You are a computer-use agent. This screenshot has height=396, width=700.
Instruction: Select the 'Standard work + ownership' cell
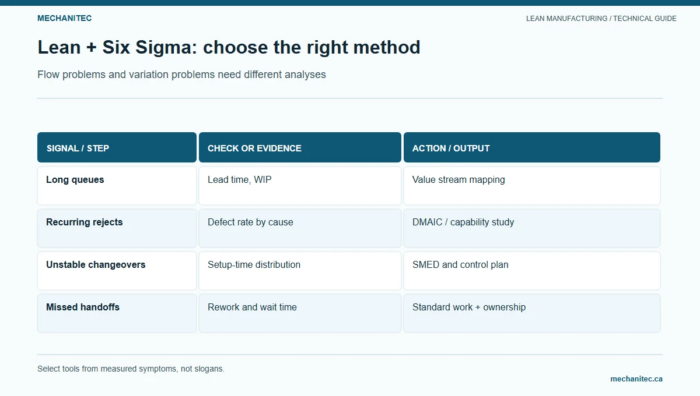pos(532,313)
